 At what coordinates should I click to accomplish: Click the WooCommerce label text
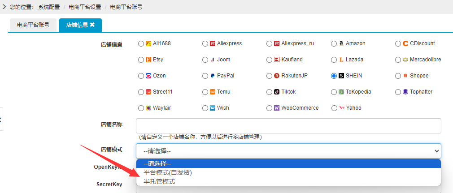(x=300, y=108)
